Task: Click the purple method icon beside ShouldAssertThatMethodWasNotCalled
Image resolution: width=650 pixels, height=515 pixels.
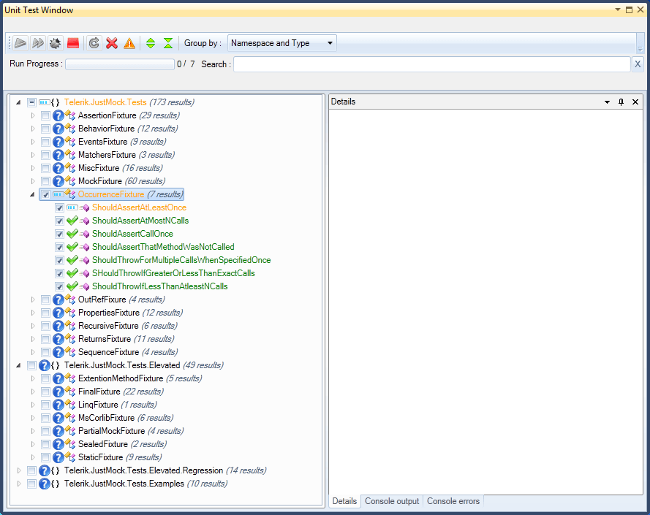Action: pos(86,248)
